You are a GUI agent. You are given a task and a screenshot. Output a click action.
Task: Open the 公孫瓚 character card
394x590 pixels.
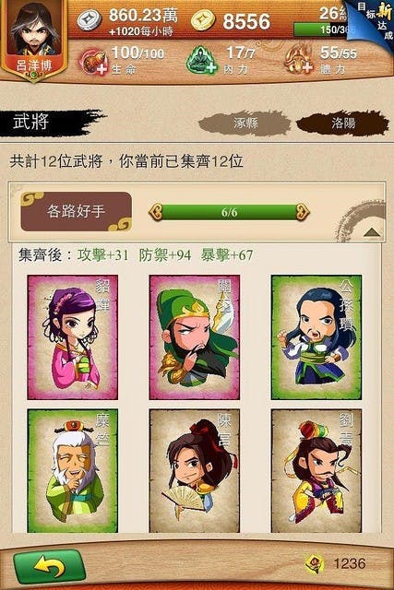pos(316,337)
